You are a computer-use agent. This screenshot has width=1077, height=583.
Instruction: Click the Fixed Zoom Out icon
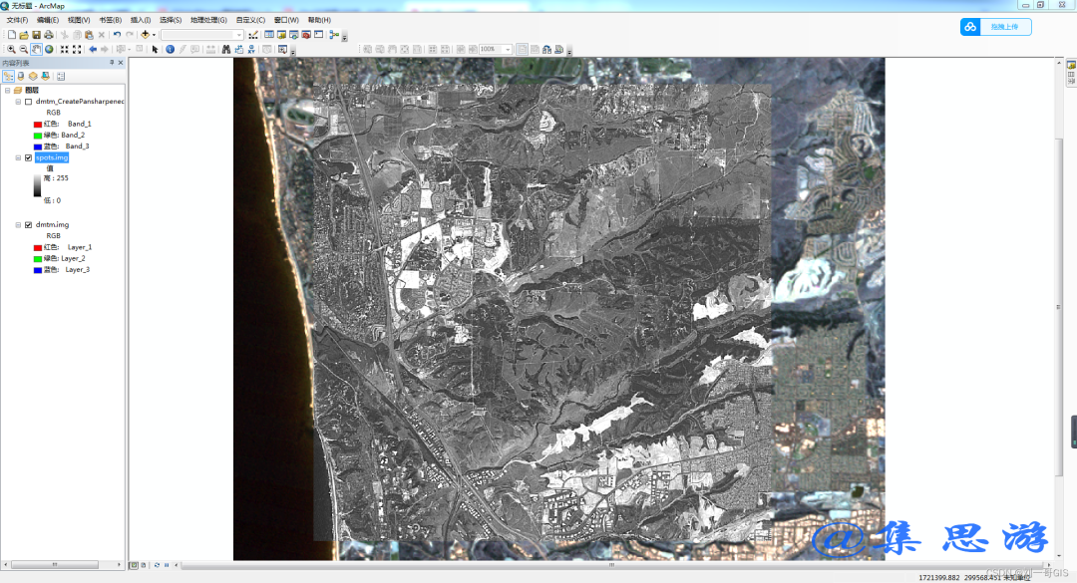coord(77,50)
